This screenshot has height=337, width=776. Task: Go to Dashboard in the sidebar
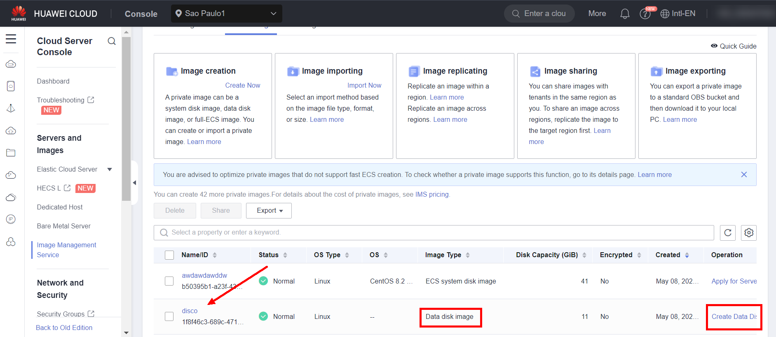[53, 81]
